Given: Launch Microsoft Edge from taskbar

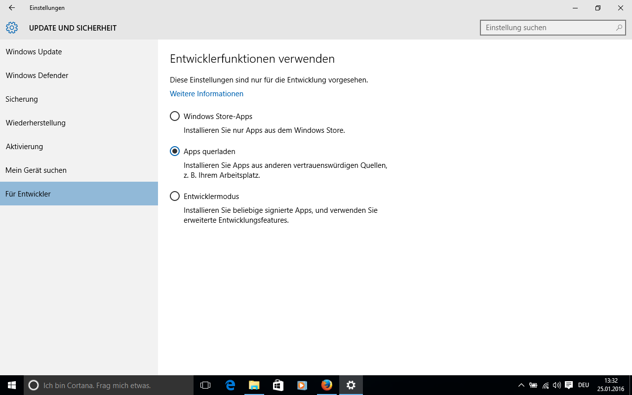Looking at the screenshot, I should point(230,385).
